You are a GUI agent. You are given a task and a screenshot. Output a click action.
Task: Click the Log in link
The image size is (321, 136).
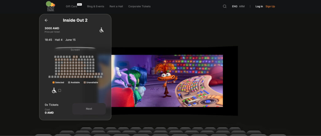(x=259, y=6)
